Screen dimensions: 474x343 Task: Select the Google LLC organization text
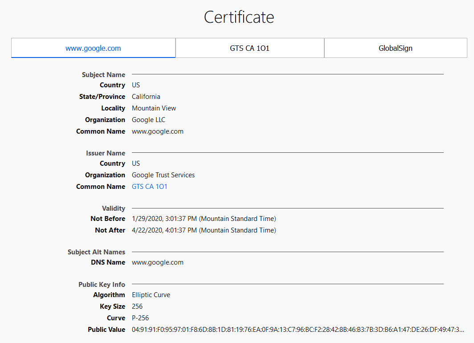tap(148, 120)
